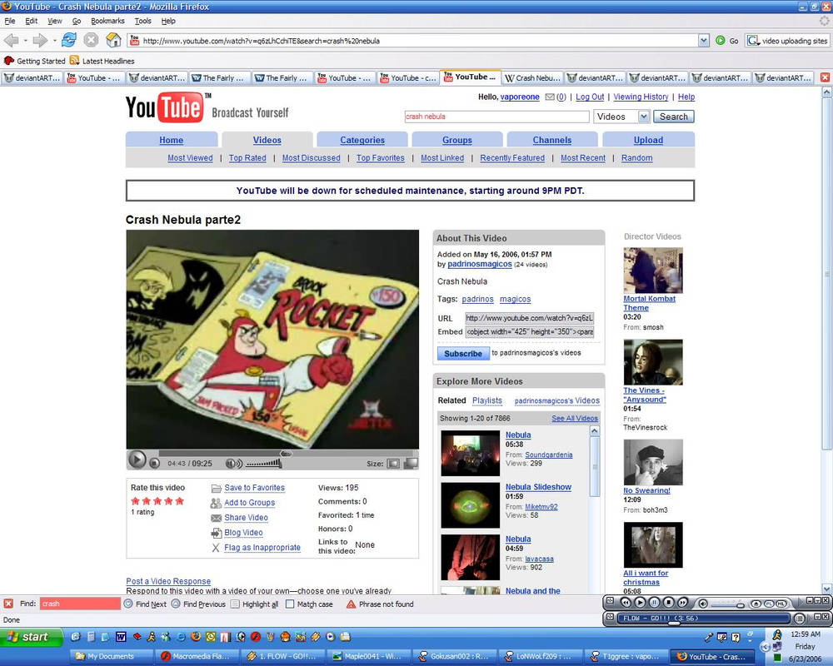Stop the YouTube video with the stop button

[x=154, y=463]
